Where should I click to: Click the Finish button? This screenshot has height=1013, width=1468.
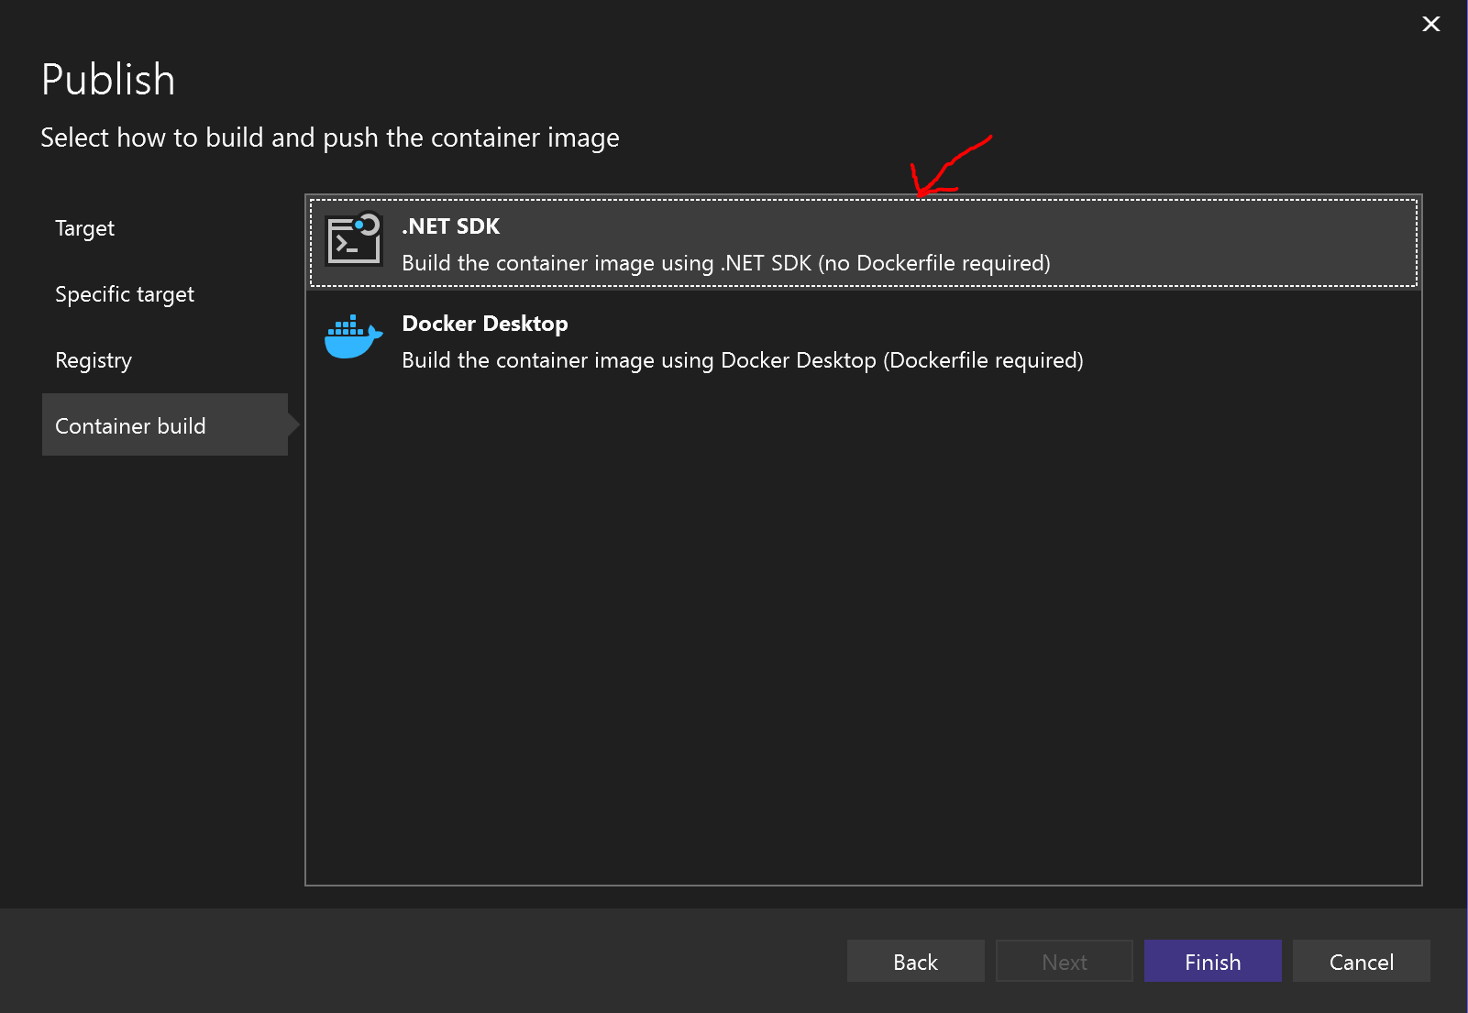pyautogui.click(x=1212, y=961)
